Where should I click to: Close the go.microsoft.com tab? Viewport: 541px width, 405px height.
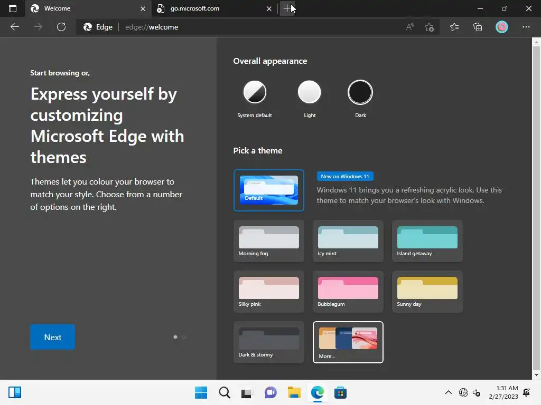click(269, 8)
